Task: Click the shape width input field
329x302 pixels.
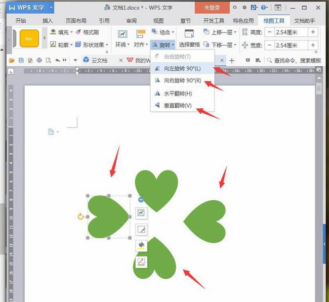Action: tap(291, 45)
